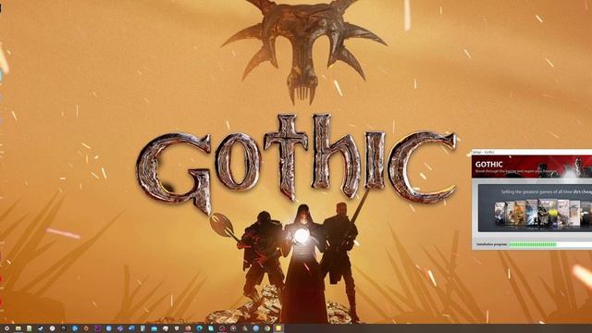Open the dark shield icon on taskbar

pyautogui.click(x=64, y=328)
